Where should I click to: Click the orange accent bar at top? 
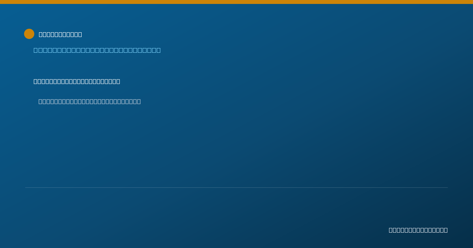(236, 2)
